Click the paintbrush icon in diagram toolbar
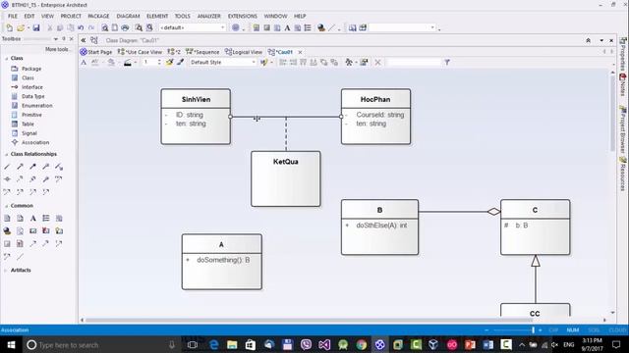The height and width of the screenshot is (353, 629). pyautogui.click(x=180, y=62)
